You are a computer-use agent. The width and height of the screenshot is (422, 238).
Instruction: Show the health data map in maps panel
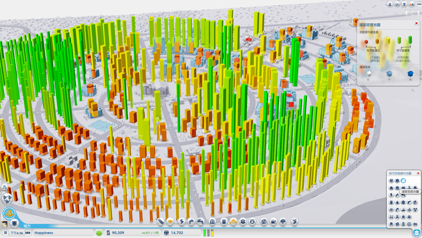[x=403, y=202]
